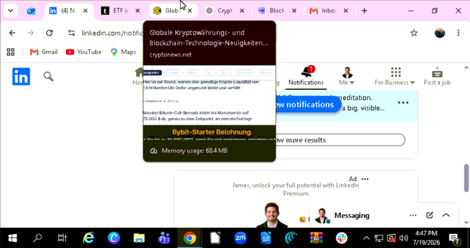Go to LinkedIn home via logo

pos(21,77)
